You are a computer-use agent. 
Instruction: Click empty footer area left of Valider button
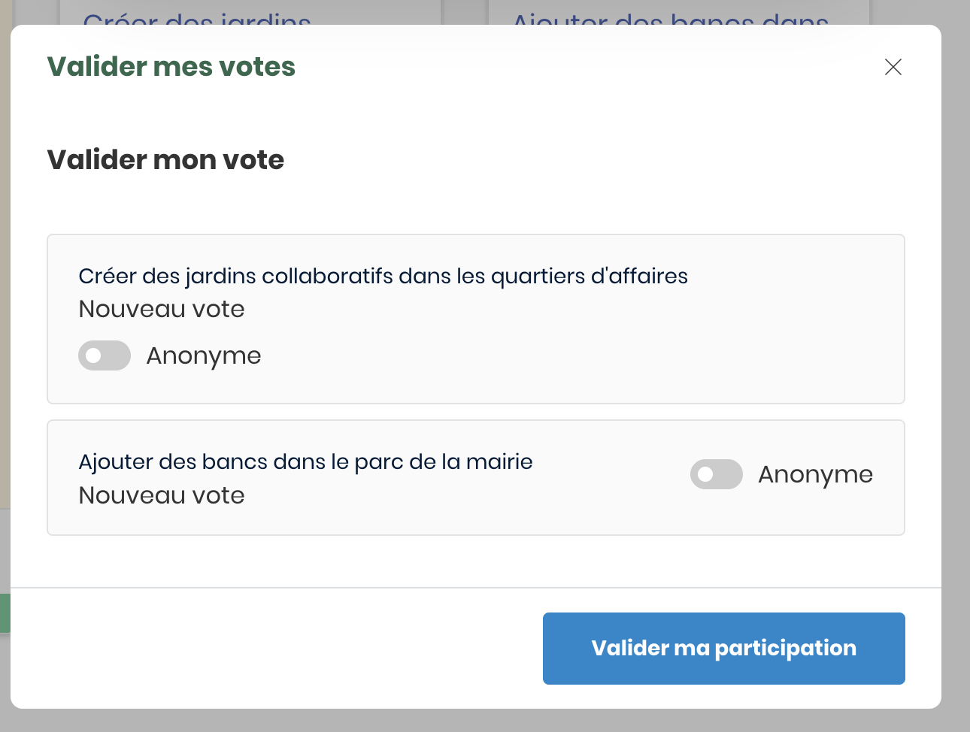click(271, 648)
